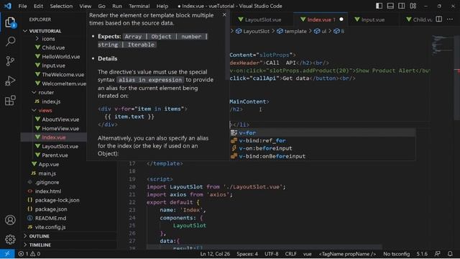This screenshot has width=460, height=259.
Task: Toggle the secondary side bar
Action: tap(401, 6)
